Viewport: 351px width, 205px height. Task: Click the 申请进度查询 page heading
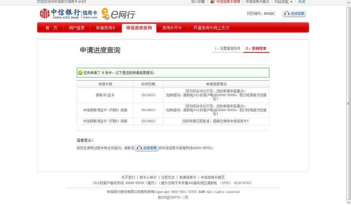[100, 50]
